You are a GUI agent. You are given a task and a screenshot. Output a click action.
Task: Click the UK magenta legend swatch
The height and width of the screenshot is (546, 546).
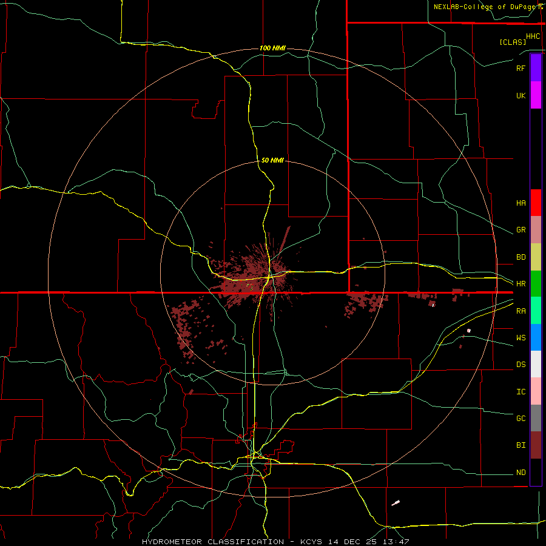[536, 95]
